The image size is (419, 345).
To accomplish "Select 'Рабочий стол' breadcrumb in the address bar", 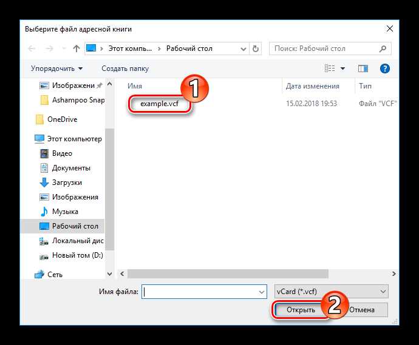I will click(189, 49).
